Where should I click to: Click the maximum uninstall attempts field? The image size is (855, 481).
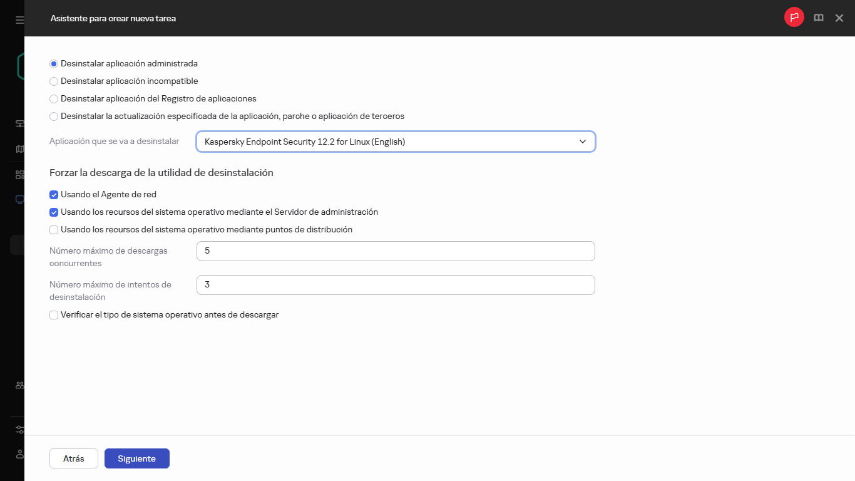coord(396,284)
